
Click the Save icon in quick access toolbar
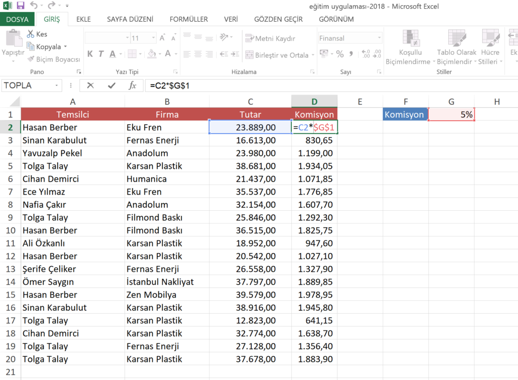coord(21,6)
